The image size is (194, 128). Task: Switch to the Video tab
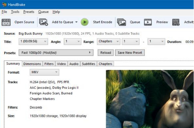62,64
